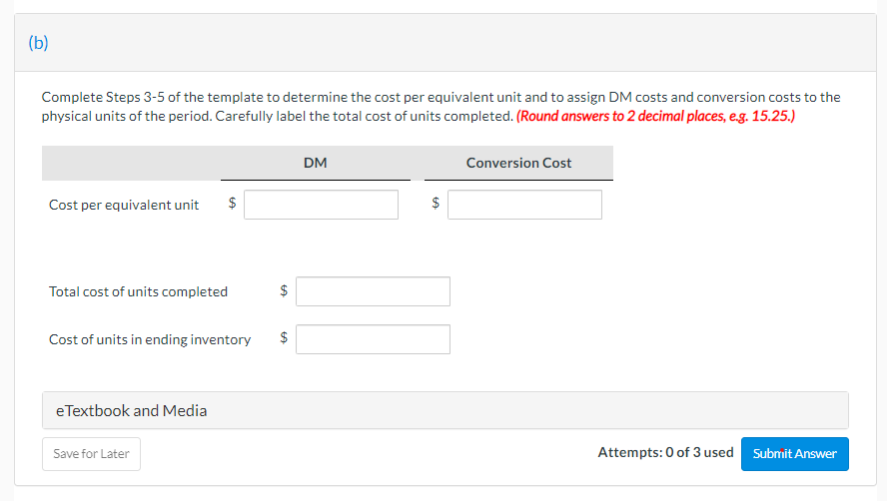Click the red rounding instruction text
Viewport: 887px width, 501px height.
(656, 116)
